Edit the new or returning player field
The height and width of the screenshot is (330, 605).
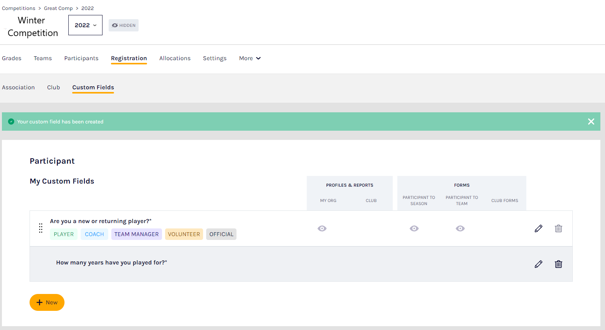[x=538, y=228]
